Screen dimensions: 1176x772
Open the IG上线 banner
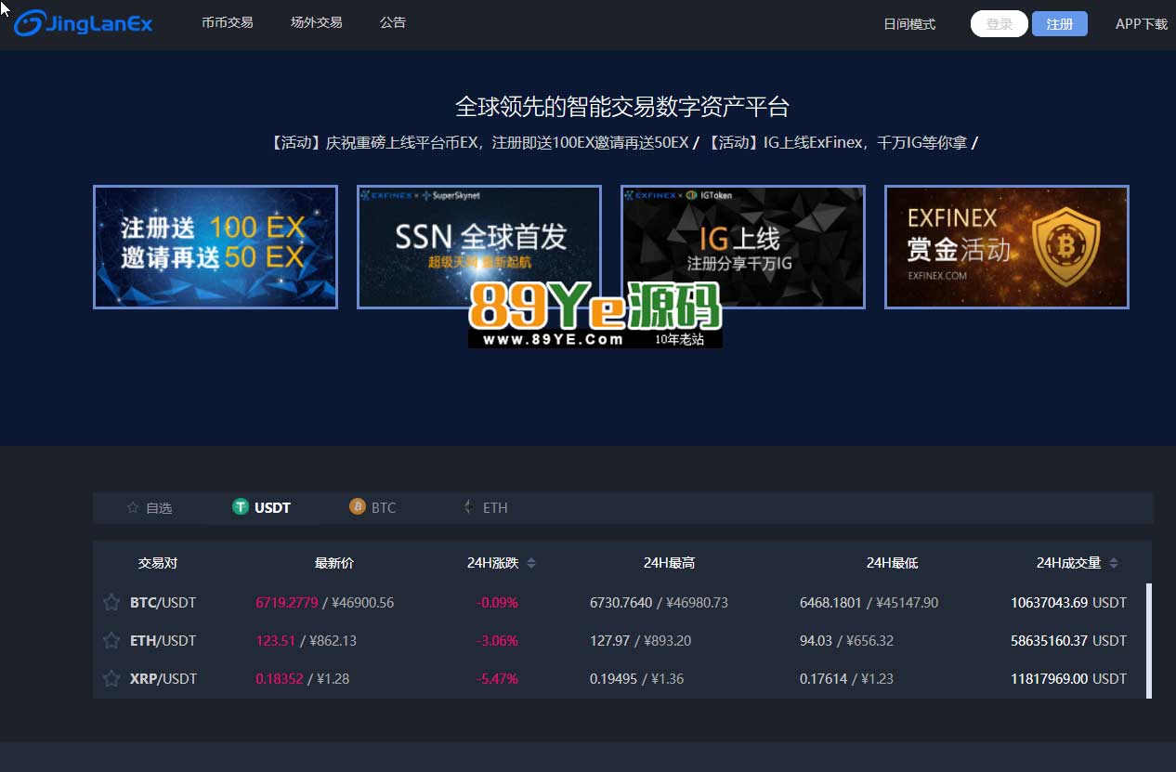(x=743, y=247)
